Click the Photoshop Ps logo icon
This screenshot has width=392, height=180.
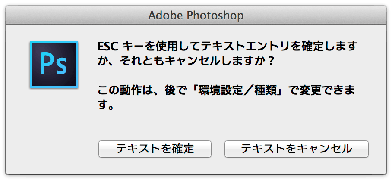click(x=54, y=65)
